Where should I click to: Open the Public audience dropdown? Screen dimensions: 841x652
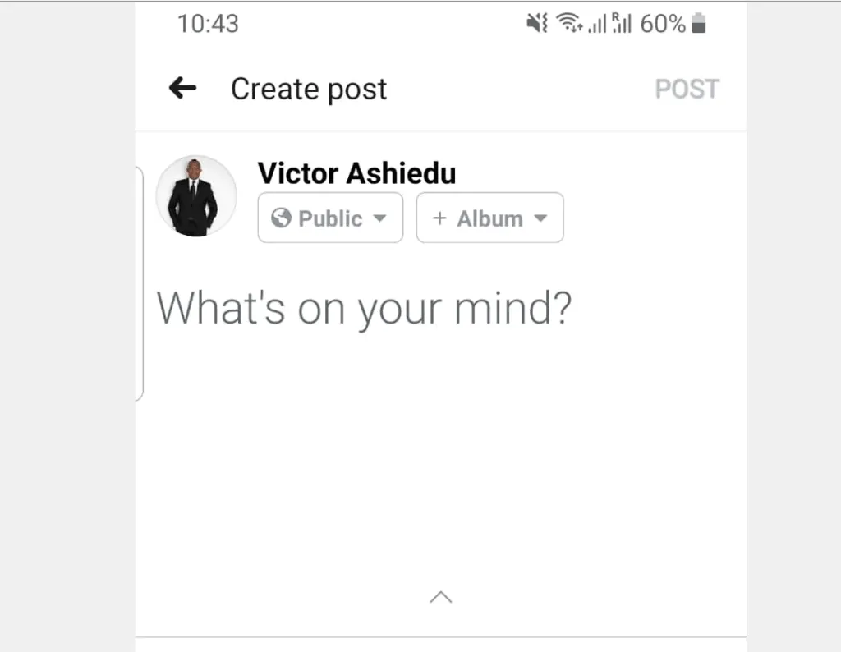330,218
